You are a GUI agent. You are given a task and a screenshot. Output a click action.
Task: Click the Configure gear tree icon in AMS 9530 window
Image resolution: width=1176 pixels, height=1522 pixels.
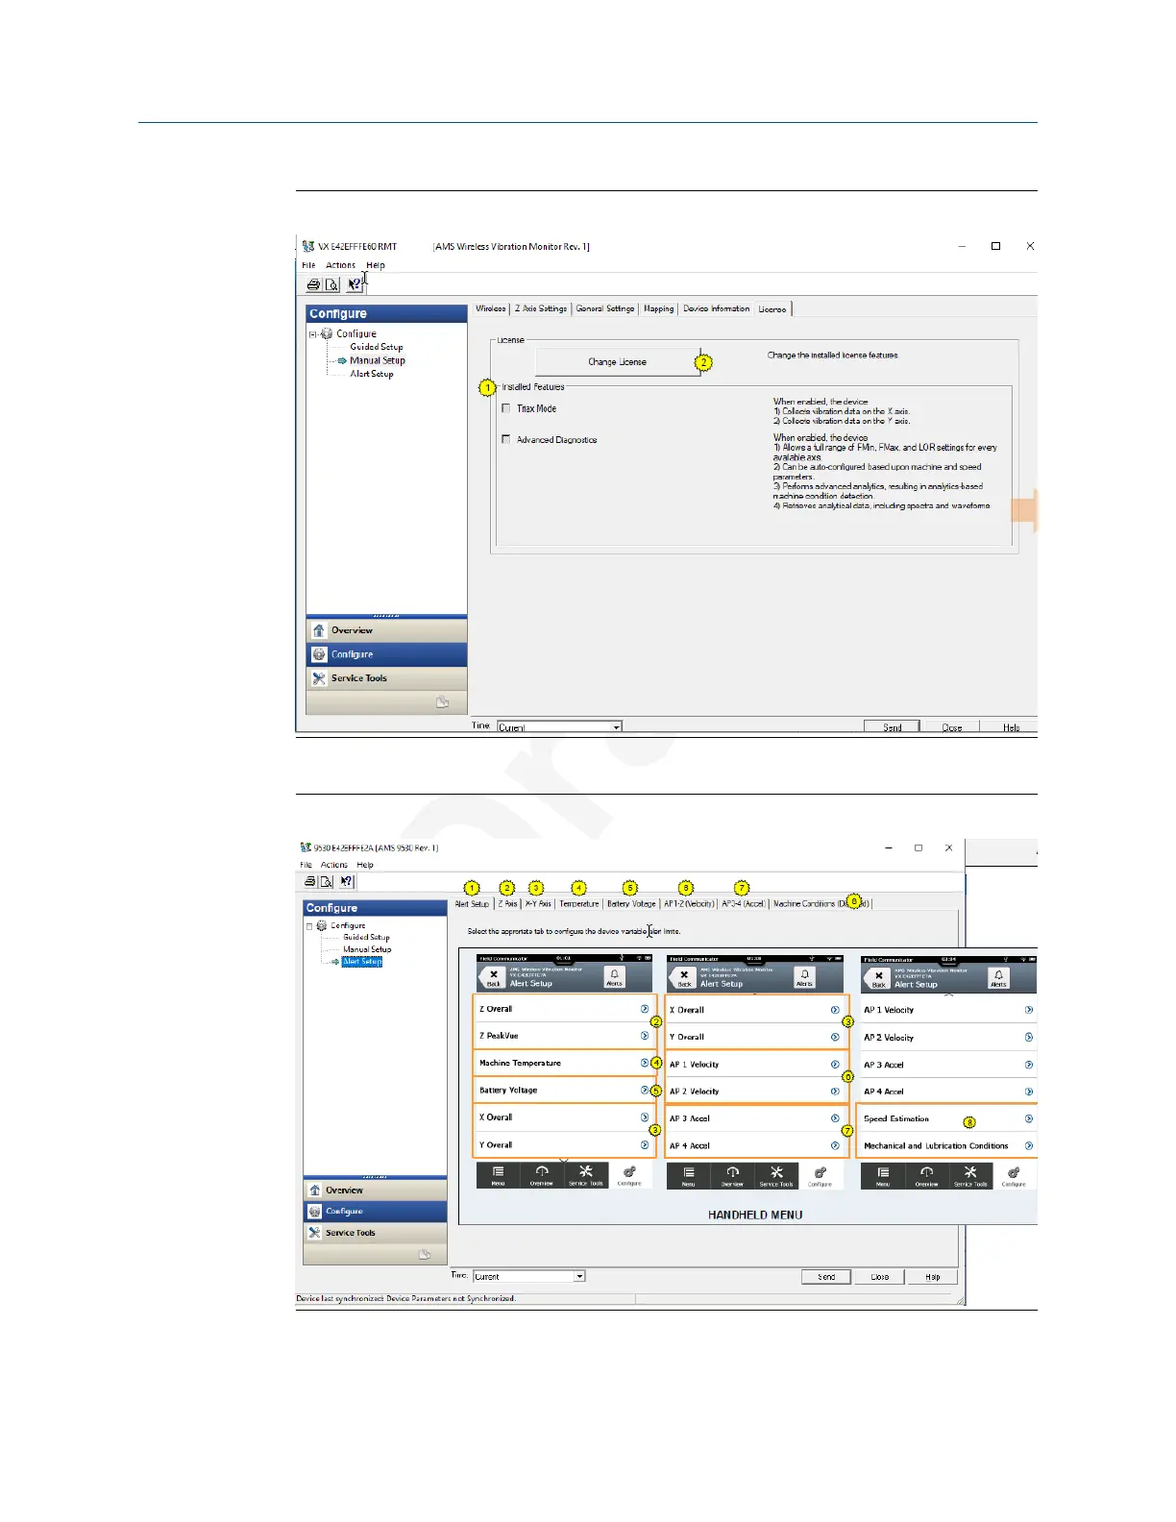(x=322, y=925)
